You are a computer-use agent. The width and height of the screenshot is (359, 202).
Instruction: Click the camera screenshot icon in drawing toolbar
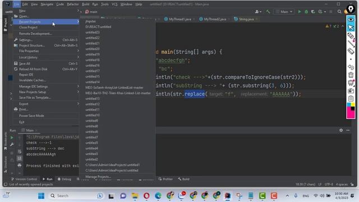[x=351, y=91]
